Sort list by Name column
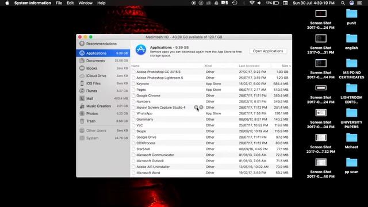 136,66
